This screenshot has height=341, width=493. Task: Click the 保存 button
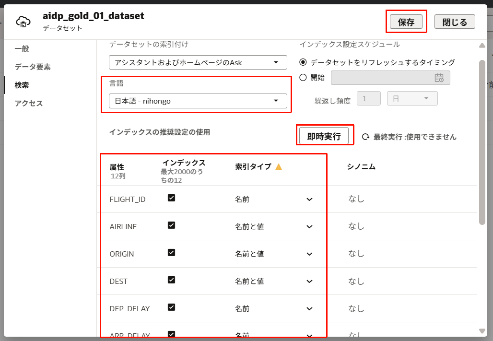406,22
